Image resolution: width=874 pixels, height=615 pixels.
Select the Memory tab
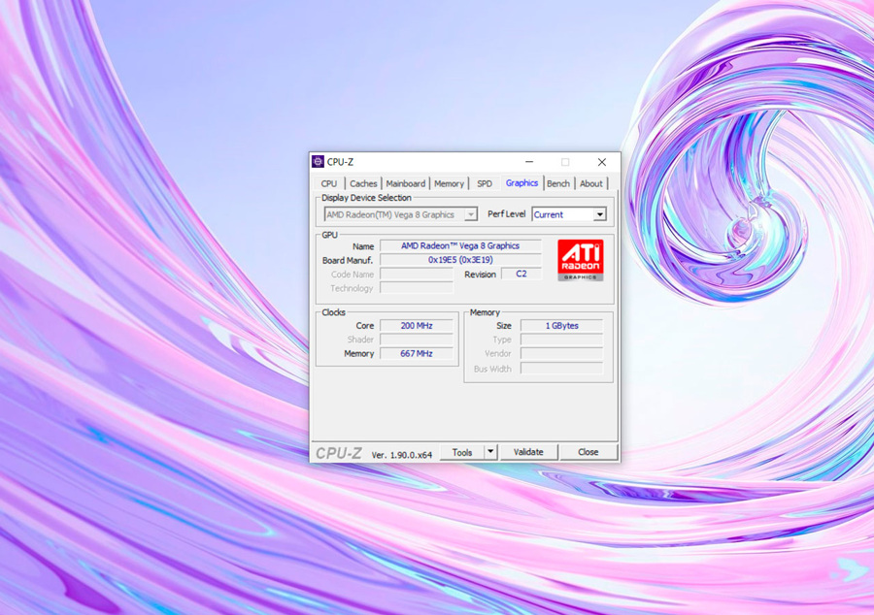click(x=449, y=183)
